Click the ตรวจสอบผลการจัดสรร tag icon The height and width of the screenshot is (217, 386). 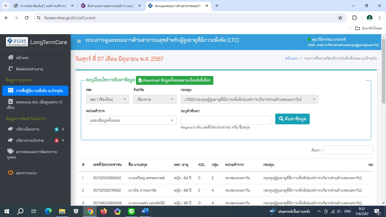click(x=10, y=151)
